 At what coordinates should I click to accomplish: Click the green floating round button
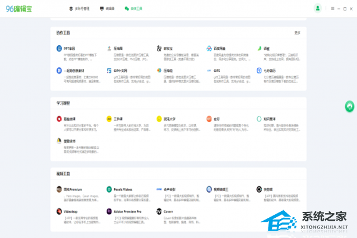[x=349, y=106]
